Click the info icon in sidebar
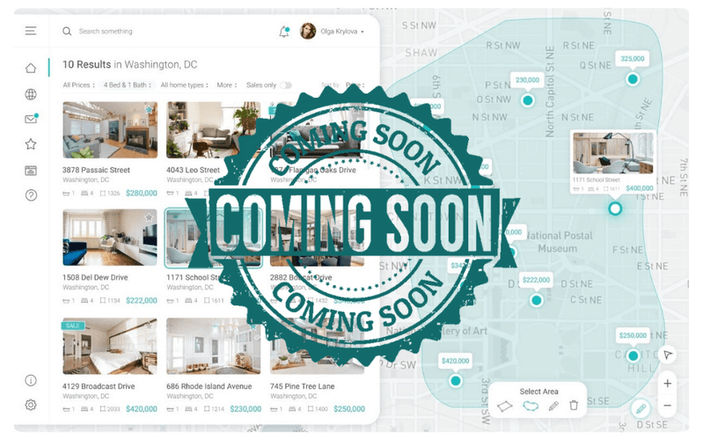 click(31, 380)
